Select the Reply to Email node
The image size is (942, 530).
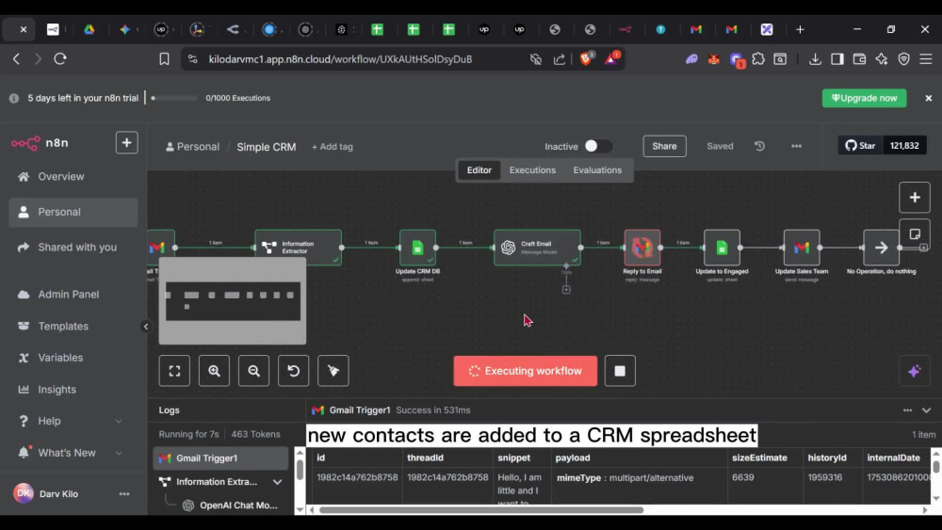click(x=642, y=248)
